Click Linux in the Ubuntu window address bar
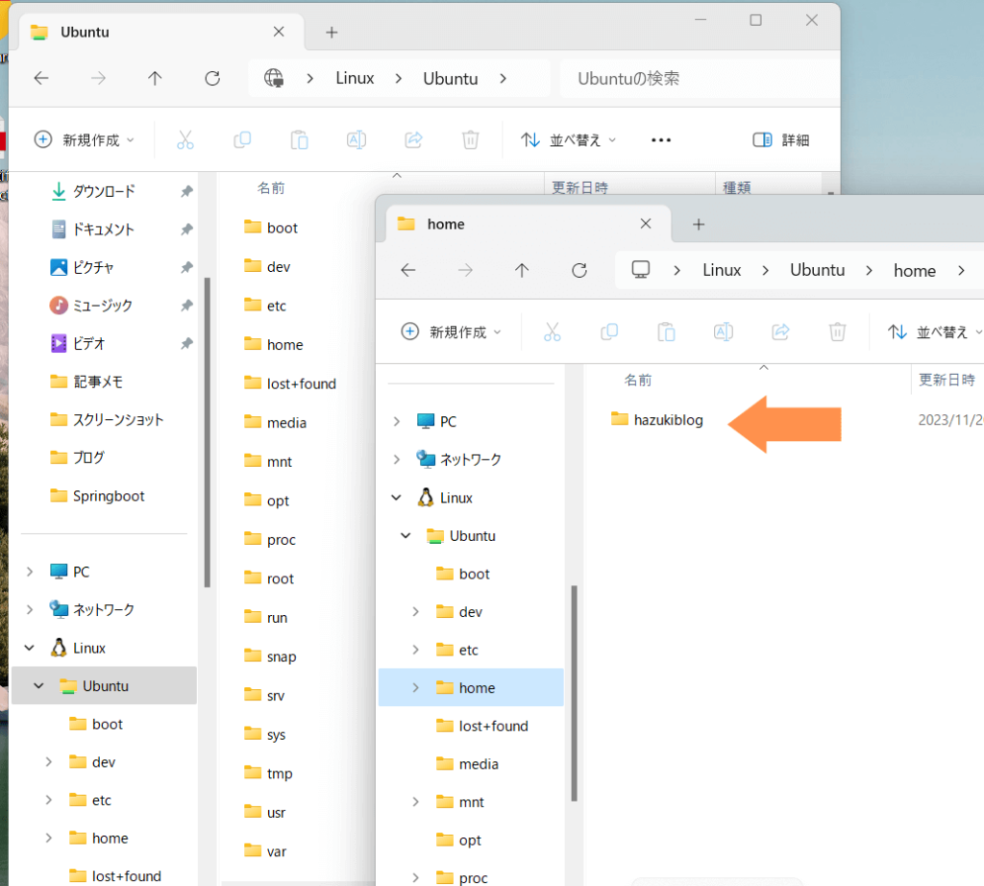Image resolution: width=984 pixels, height=886 pixels. [355, 79]
